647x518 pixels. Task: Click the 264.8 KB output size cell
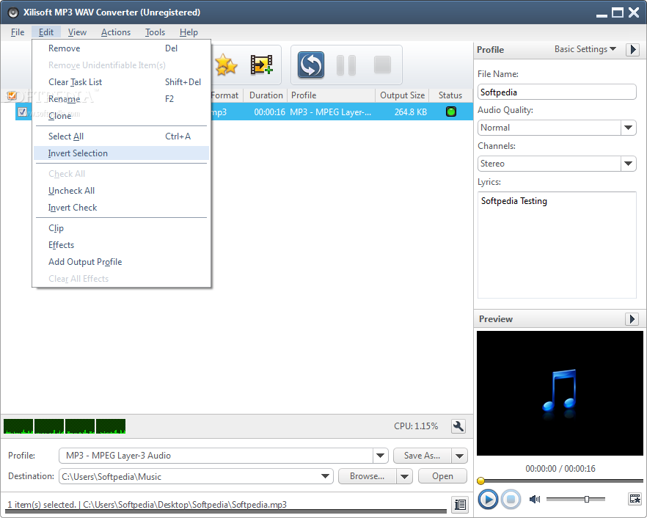pos(411,112)
